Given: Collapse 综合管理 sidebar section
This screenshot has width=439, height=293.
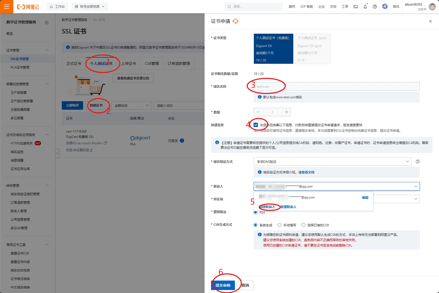Looking at the screenshot, I should (x=47, y=185).
